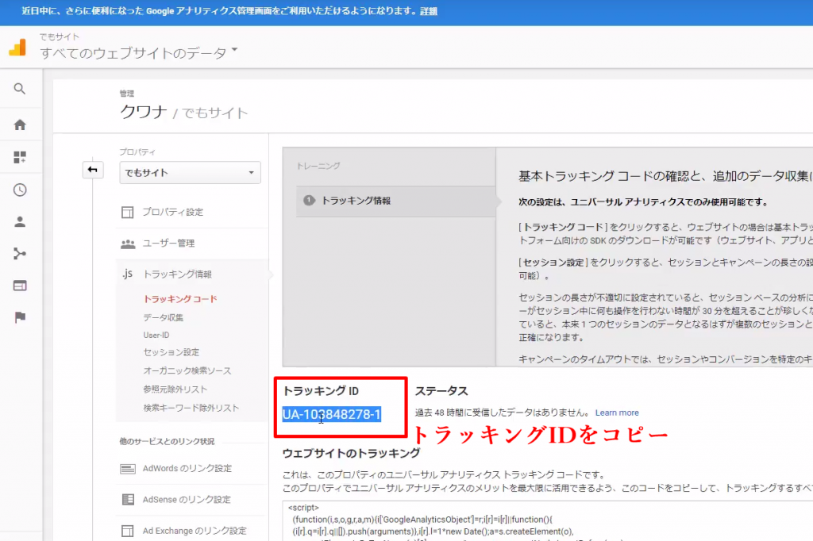The height and width of the screenshot is (541, 813).
Task: Click クワナ account name in page title
Action: click(x=144, y=111)
